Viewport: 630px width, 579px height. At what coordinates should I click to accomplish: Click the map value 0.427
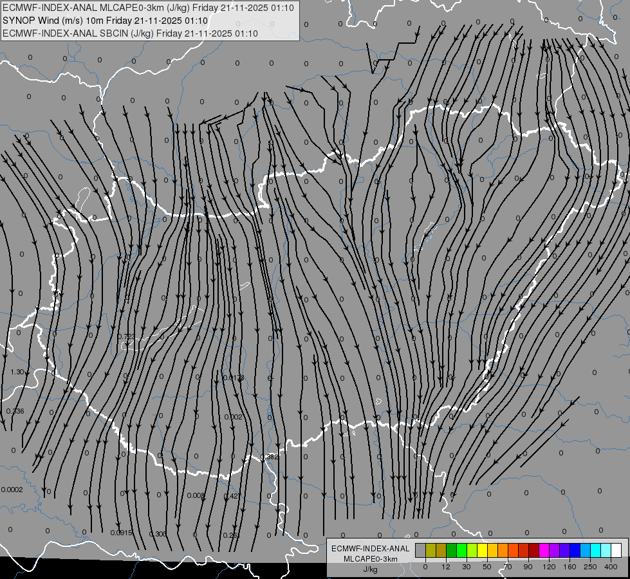point(232,496)
